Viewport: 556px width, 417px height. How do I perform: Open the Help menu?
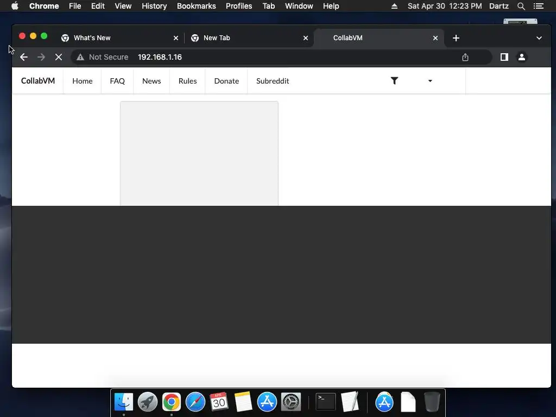pos(331,6)
